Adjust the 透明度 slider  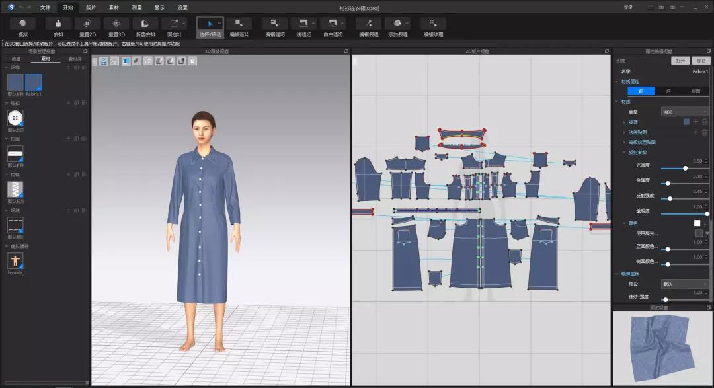tap(685, 213)
